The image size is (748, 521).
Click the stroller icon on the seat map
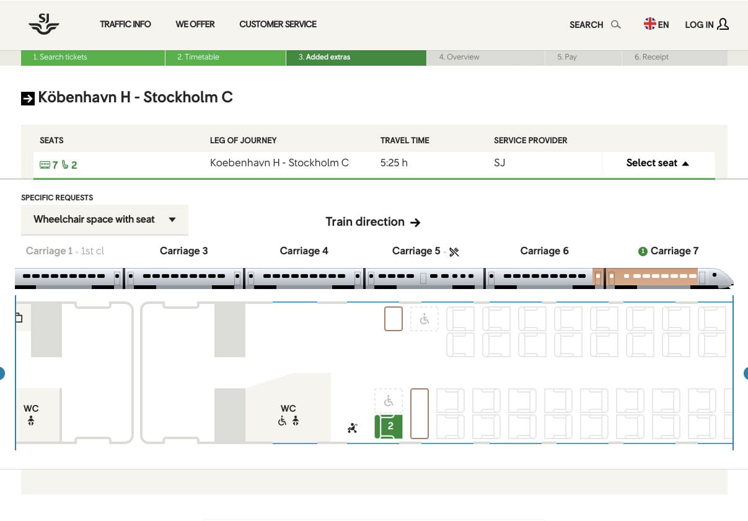(x=352, y=427)
